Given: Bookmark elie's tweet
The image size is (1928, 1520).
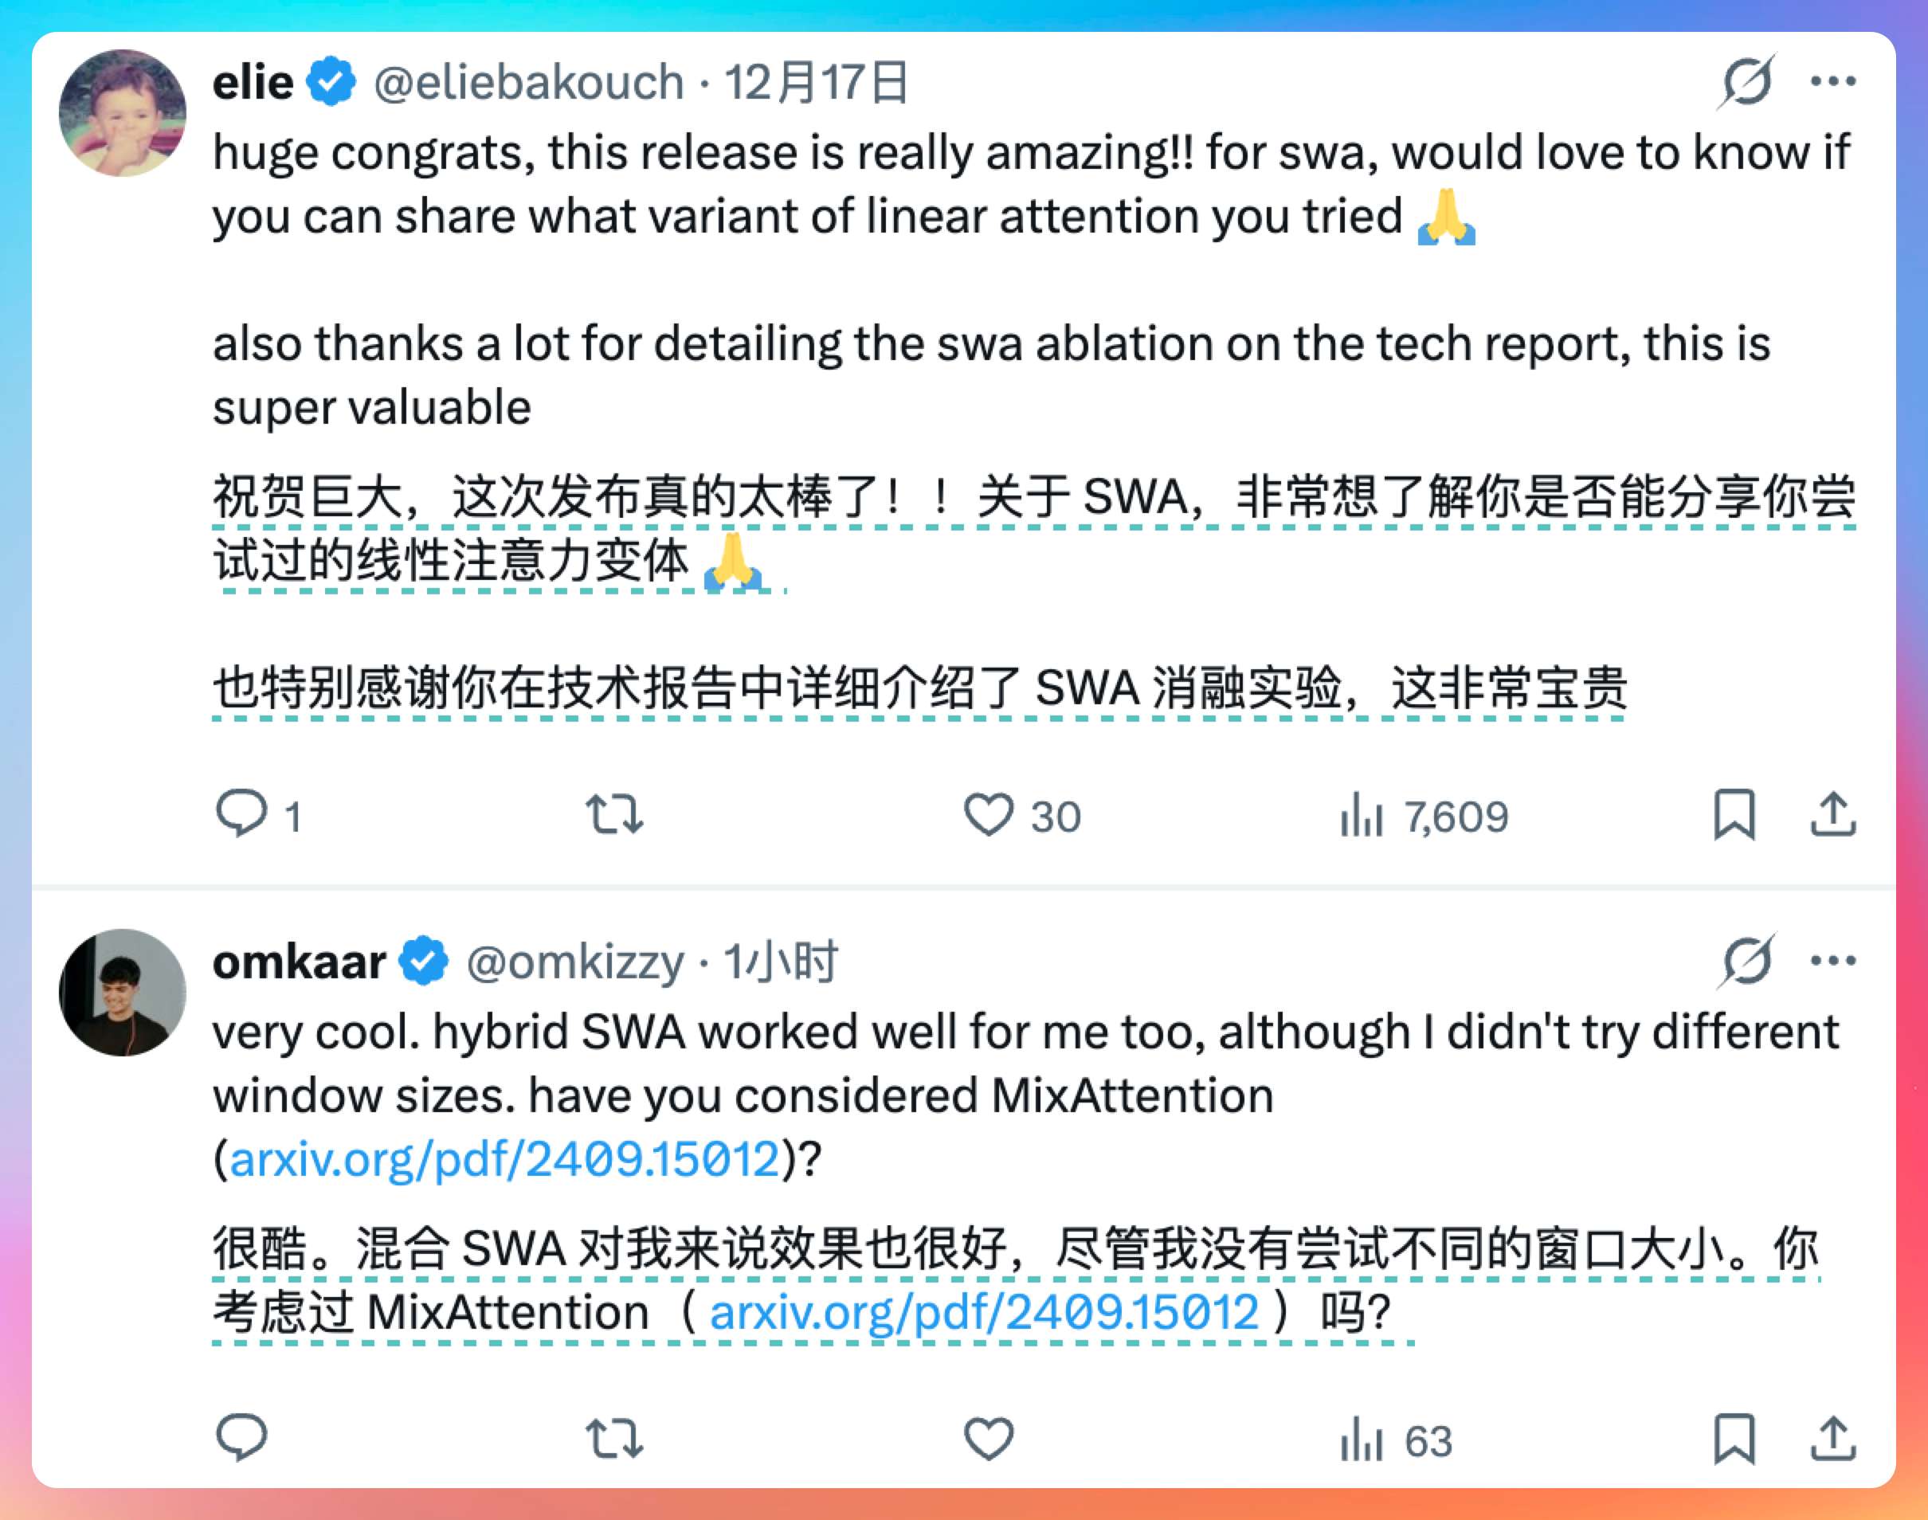Looking at the screenshot, I should coord(1733,813).
